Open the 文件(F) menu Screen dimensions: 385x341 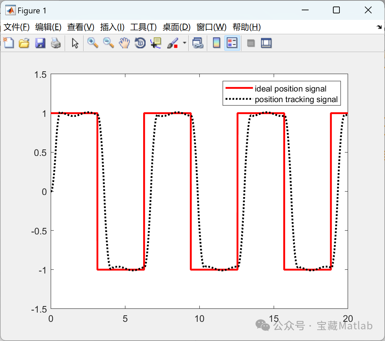tap(16, 27)
